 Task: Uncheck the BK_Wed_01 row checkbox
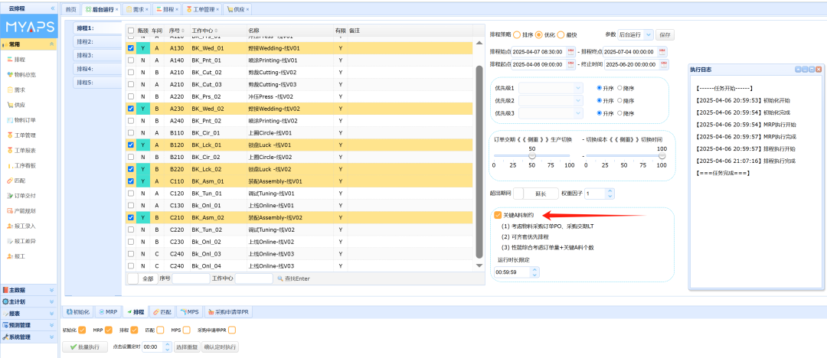[x=131, y=47]
